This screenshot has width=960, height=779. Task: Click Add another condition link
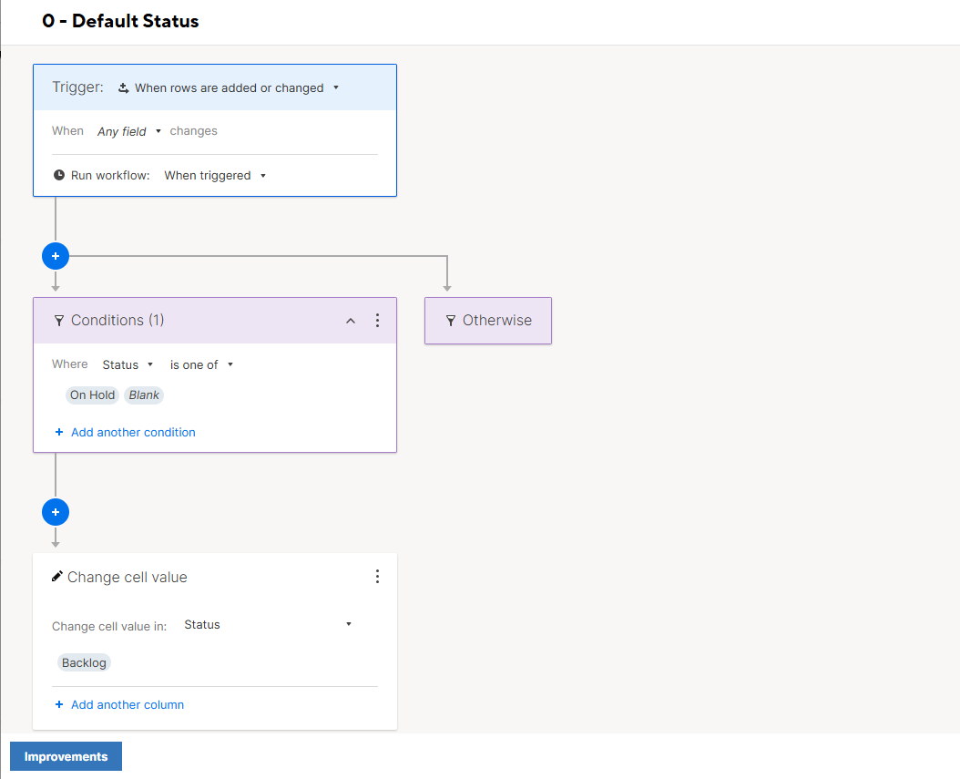click(x=133, y=432)
